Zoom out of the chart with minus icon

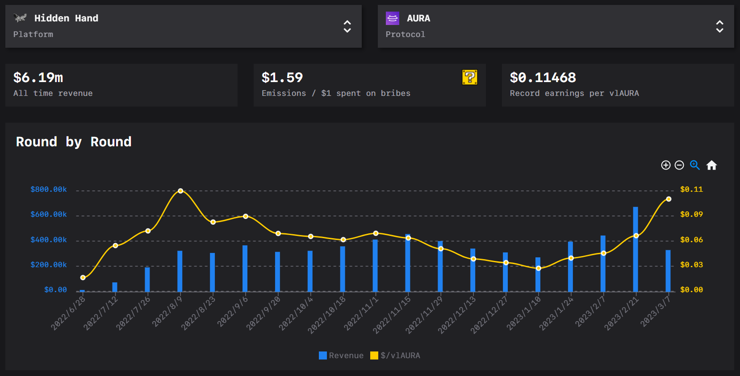click(679, 165)
